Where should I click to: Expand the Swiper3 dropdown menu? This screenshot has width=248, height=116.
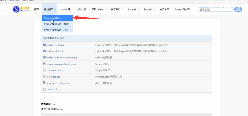(x=133, y=10)
